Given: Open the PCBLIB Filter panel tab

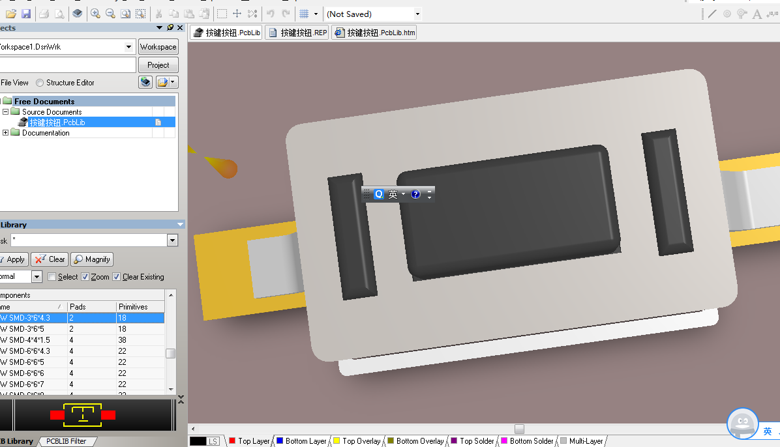Looking at the screenshot, I should [66, 441].
